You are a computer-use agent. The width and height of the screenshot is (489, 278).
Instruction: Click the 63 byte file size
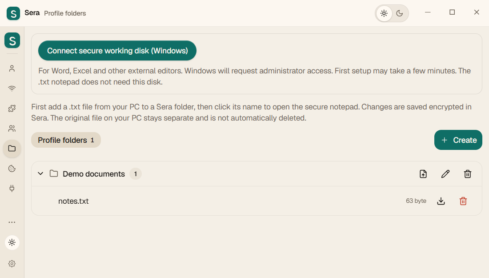click(416, 201)
